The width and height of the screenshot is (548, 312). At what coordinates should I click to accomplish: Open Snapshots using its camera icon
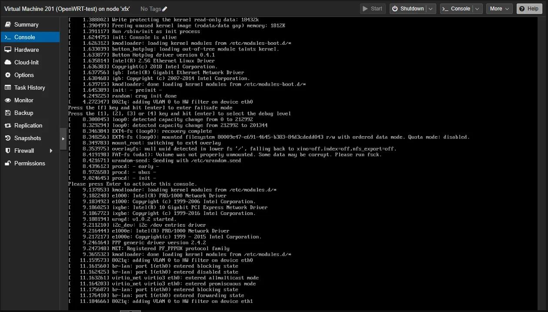(x=8, y=138)
